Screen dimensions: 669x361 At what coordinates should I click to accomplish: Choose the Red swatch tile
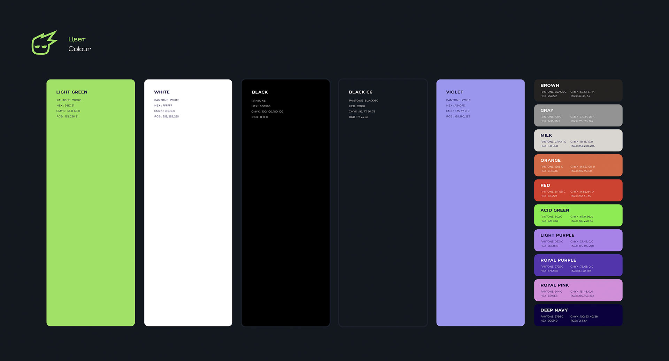point(578,190)
